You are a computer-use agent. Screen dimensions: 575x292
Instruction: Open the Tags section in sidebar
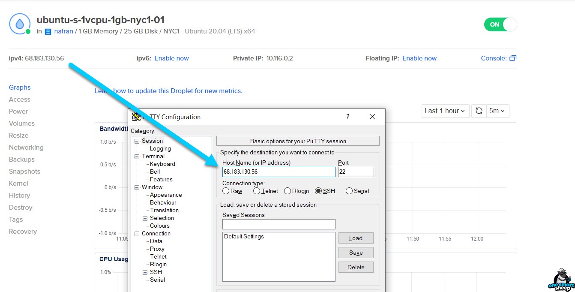coord(16,220)
